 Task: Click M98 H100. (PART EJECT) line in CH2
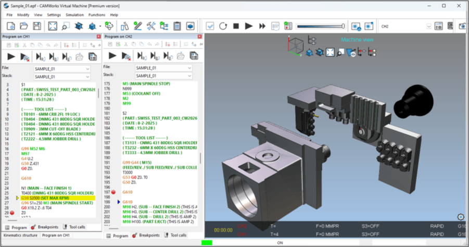pos(158,221)
